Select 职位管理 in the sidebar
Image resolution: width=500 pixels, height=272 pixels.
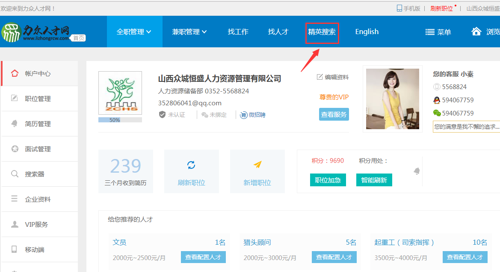(39, 98)
